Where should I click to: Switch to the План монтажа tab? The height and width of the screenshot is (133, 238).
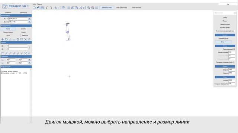coord(136,8)
